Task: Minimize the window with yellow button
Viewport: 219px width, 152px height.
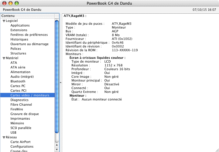Action: coord(11,3)
